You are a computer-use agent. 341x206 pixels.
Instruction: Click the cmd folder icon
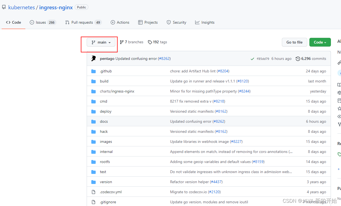[93, 101]
